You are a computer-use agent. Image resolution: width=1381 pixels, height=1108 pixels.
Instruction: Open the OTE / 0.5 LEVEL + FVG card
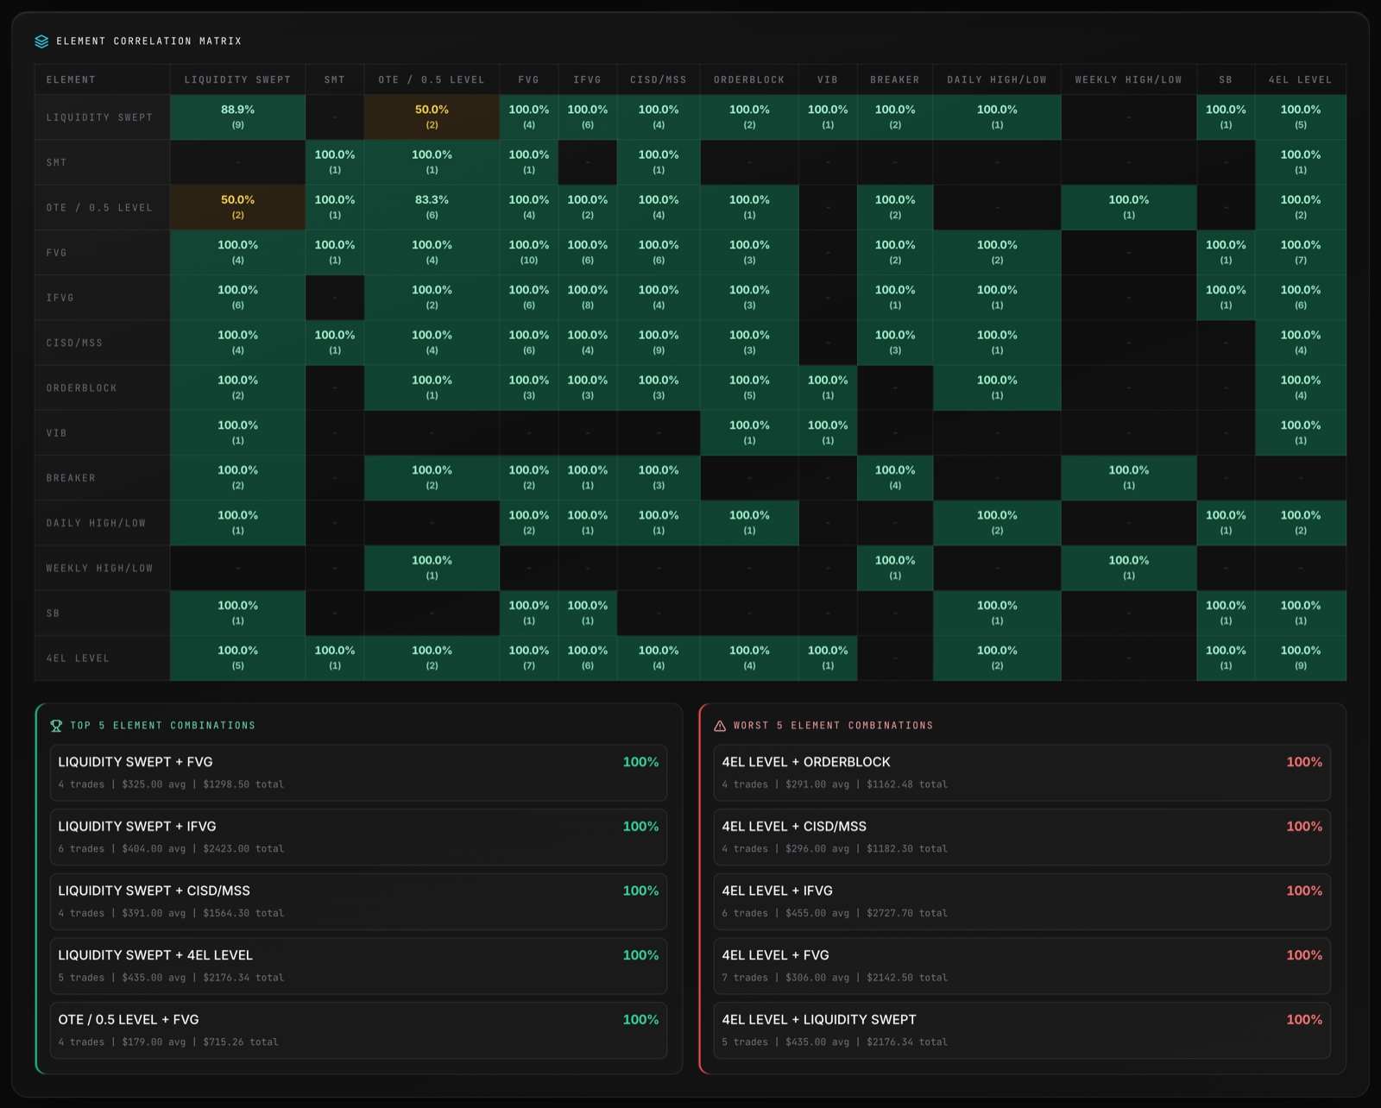358,1030
